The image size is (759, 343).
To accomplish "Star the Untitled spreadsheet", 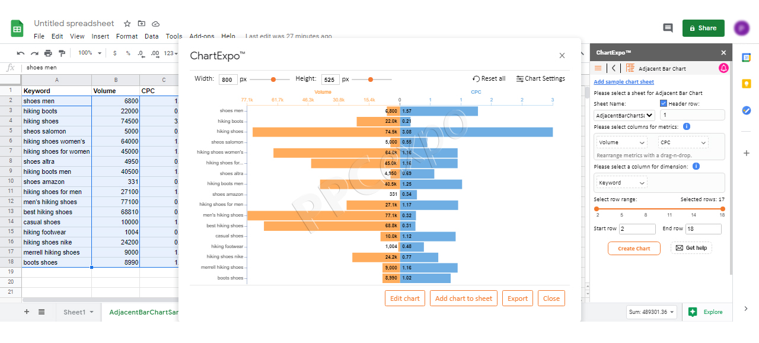I will coord(127,24).
